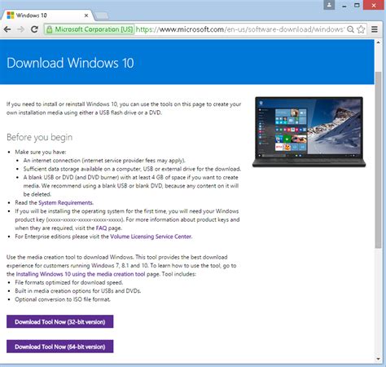Viewport: 386px width, 367px height.
Task: Click the zoom magnifier icon in address bar
Action: (350, 29)
